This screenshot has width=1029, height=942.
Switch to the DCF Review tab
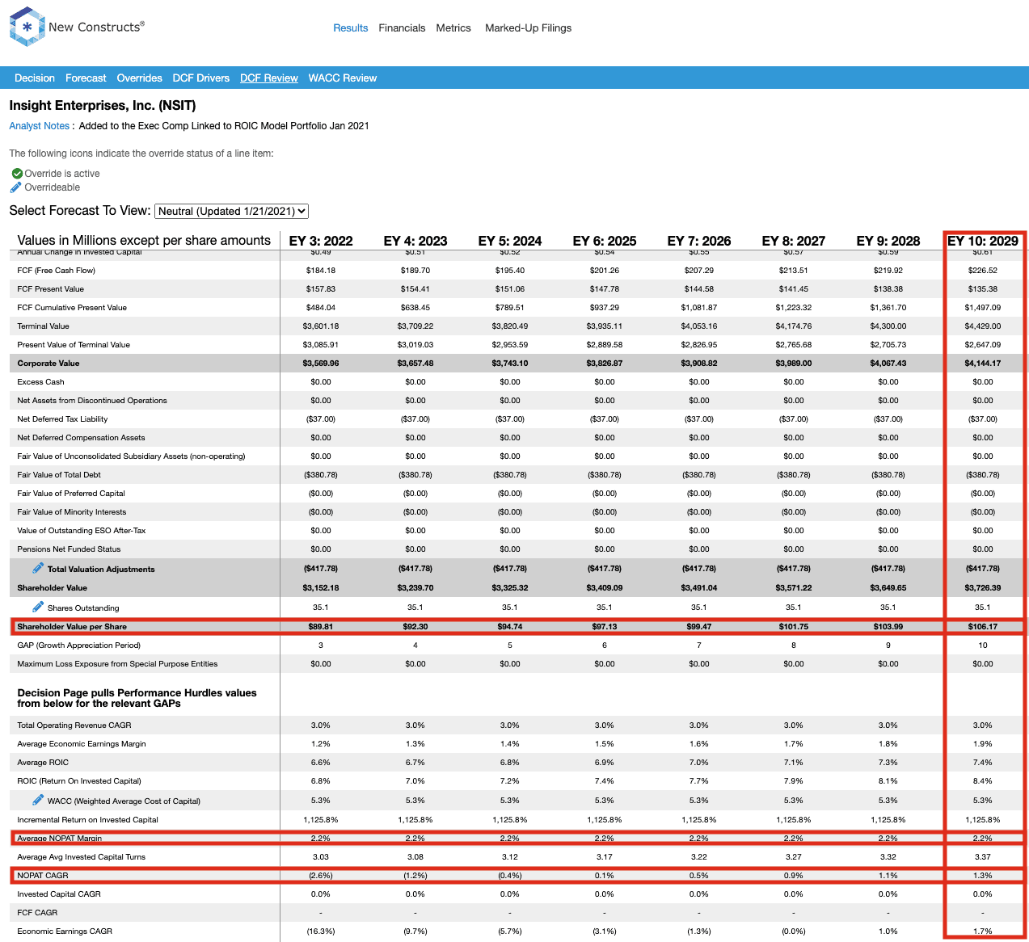(x=269, y=78)
